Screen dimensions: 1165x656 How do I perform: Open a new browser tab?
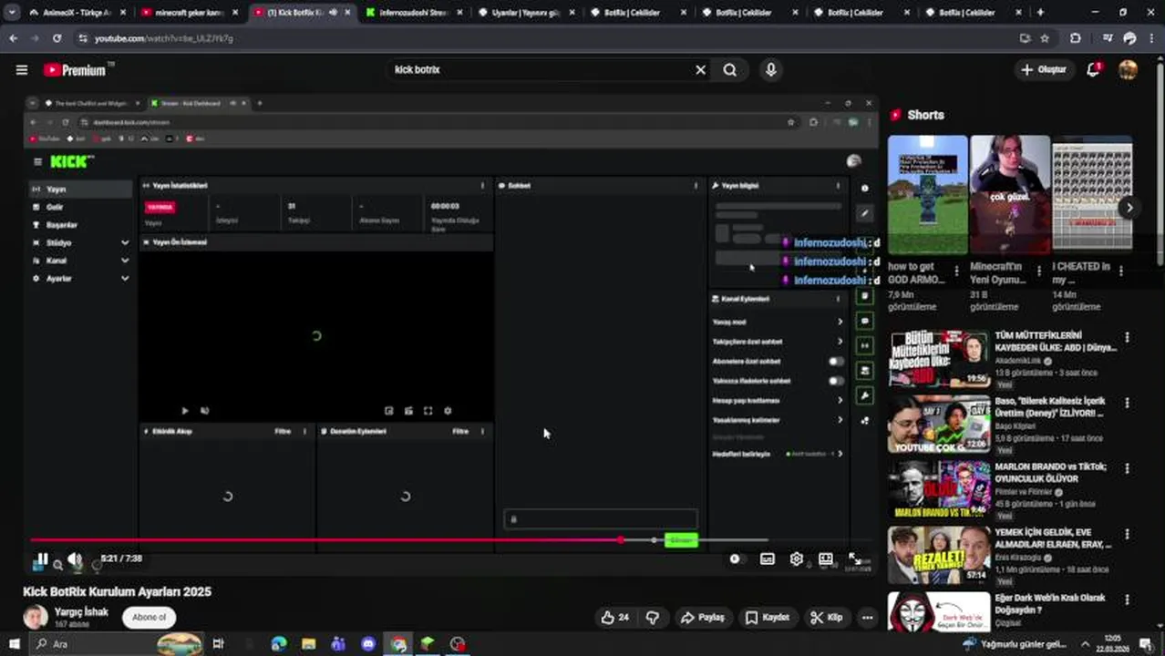coord(1040,13)
